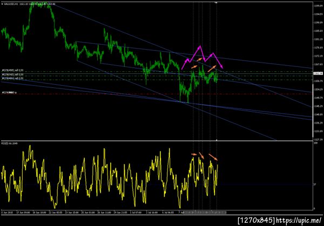Click the chart shift triangle on the top border
The height and width of the screenshot is (226, 324).
pos(216,3)
